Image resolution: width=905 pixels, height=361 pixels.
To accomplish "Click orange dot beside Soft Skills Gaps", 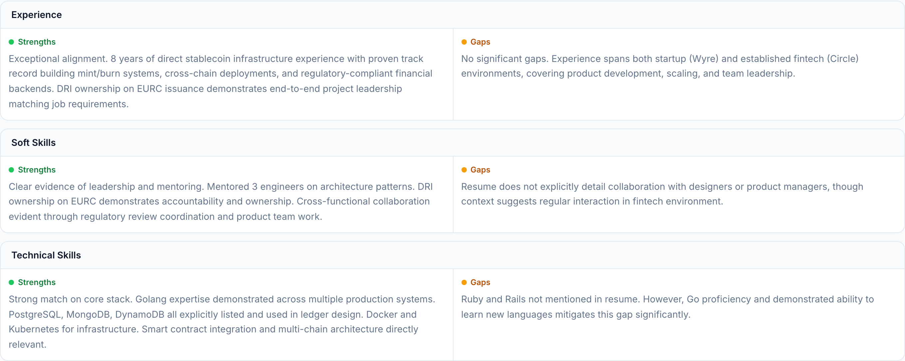I will [464, 170].
